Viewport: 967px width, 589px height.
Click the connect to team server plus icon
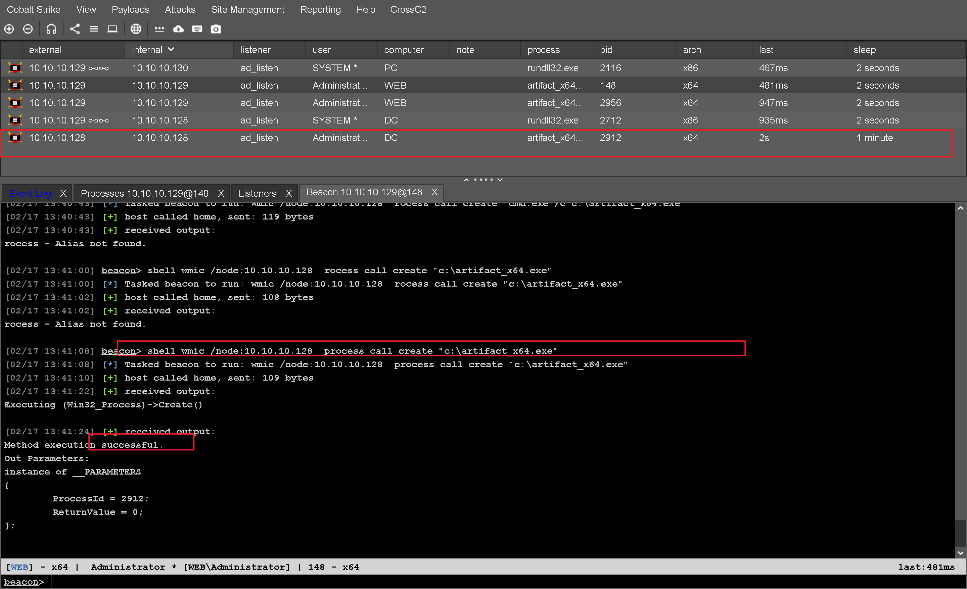9,29
